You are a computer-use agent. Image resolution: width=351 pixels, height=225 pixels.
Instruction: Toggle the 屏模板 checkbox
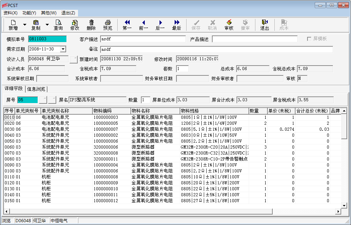[x=309, y=39]
